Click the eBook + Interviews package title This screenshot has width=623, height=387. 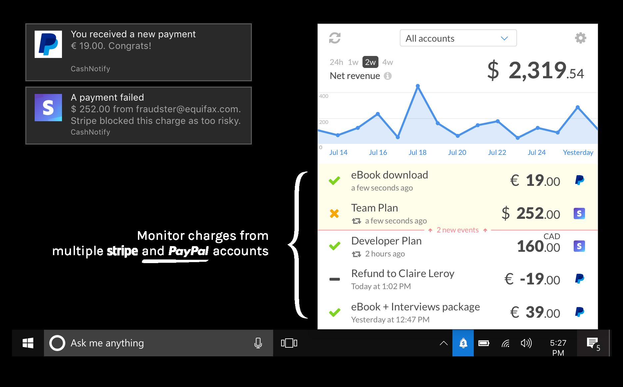(415, 307)
